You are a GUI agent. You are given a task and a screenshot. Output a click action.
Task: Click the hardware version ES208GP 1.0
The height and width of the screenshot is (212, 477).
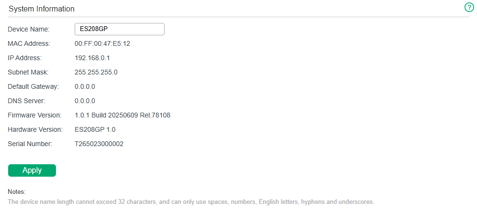[x=95, y=130]
